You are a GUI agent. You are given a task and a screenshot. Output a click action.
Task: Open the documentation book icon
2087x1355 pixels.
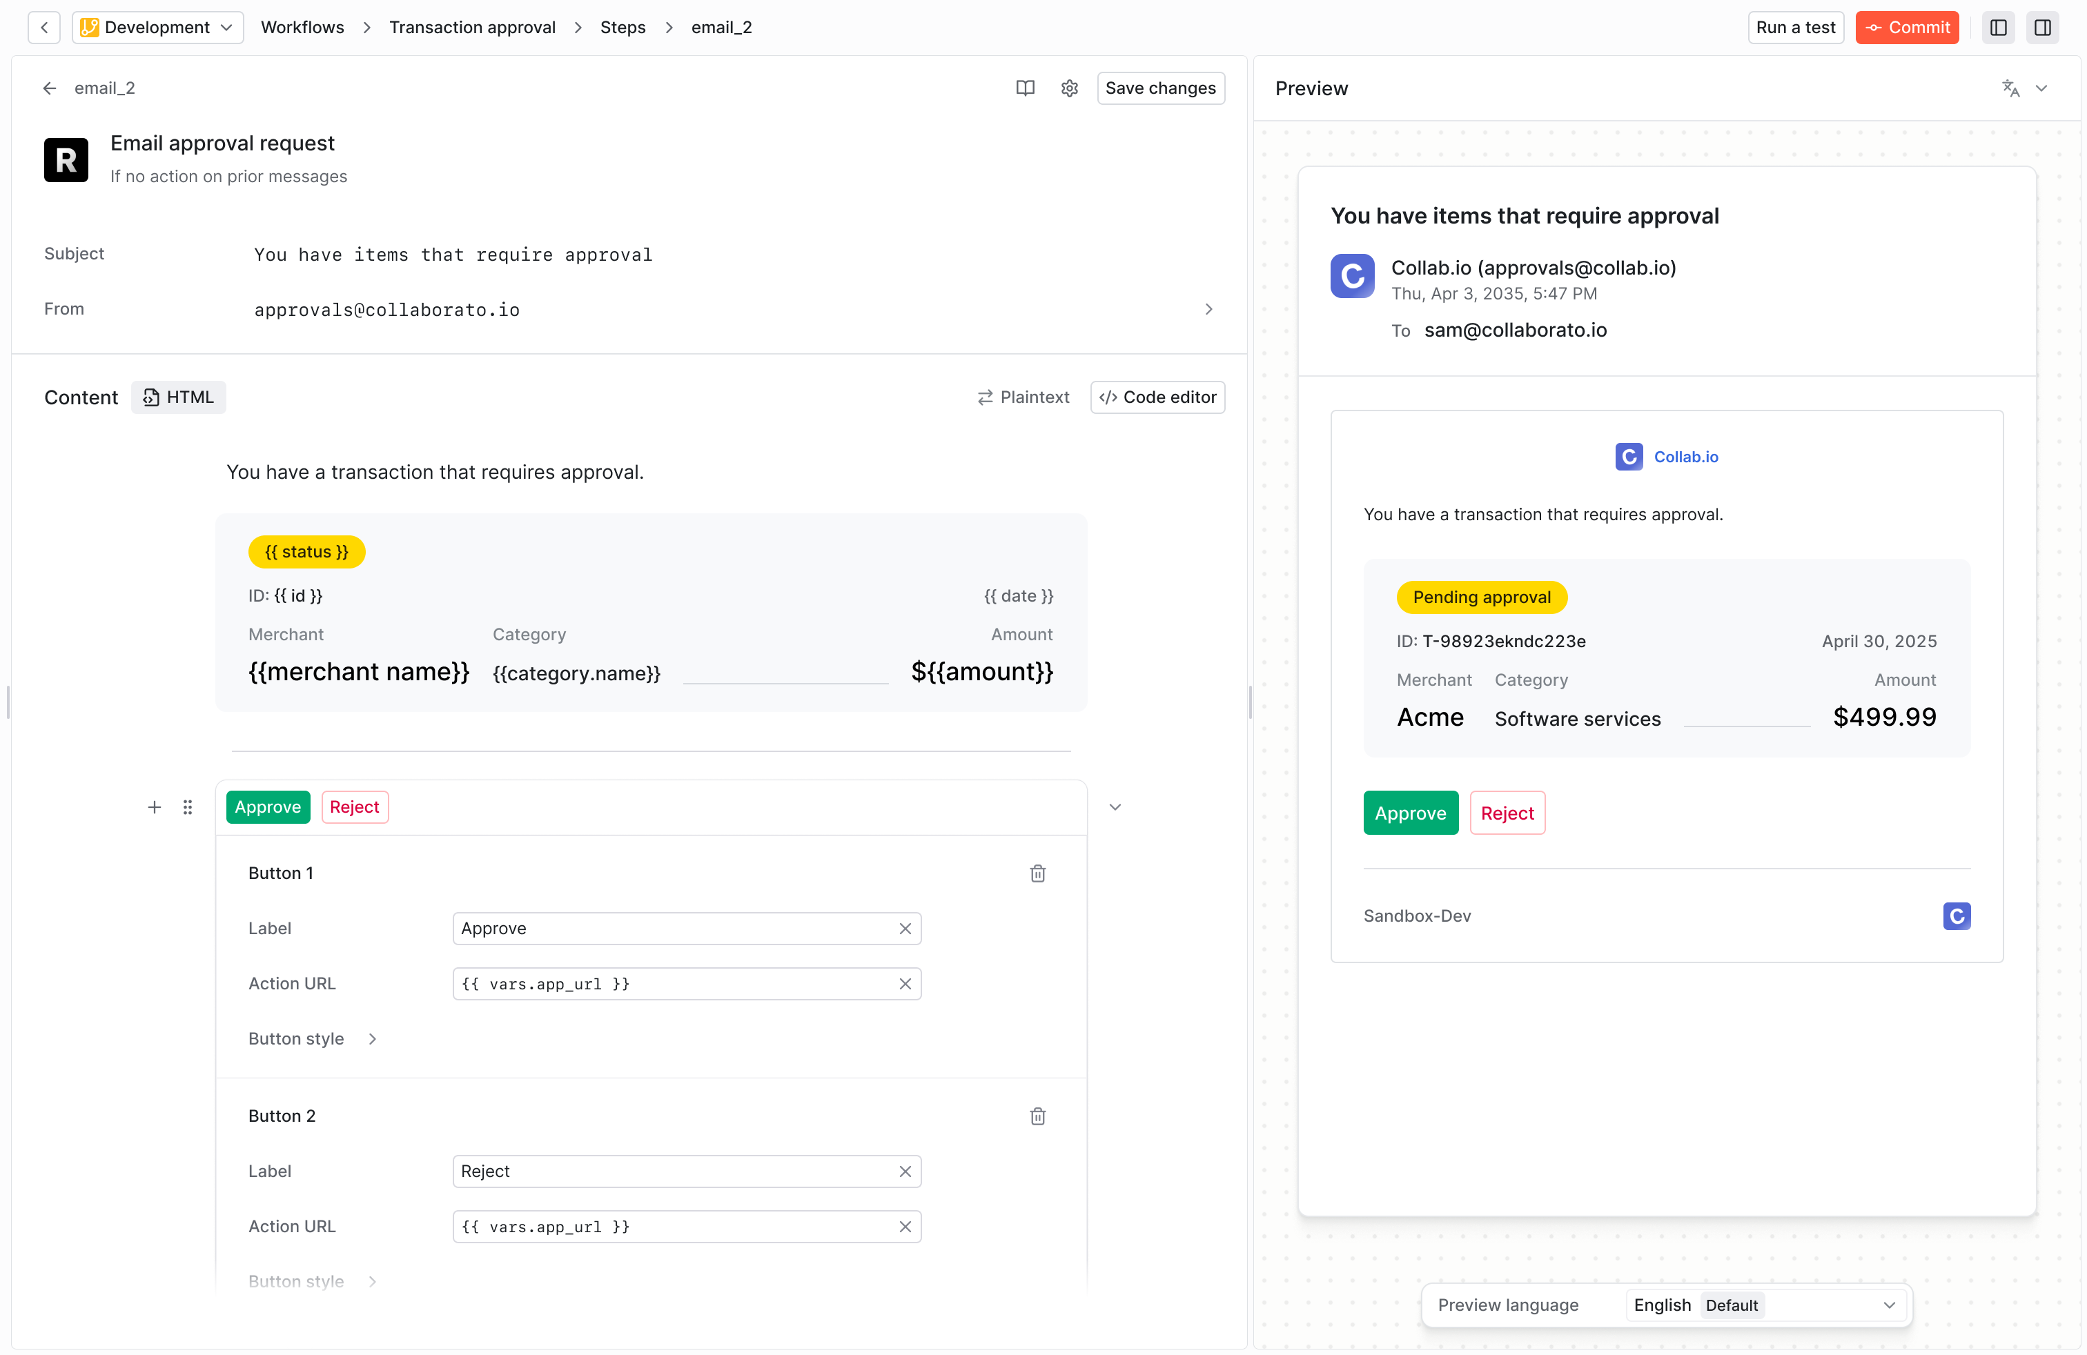[x=1025, y=88]
